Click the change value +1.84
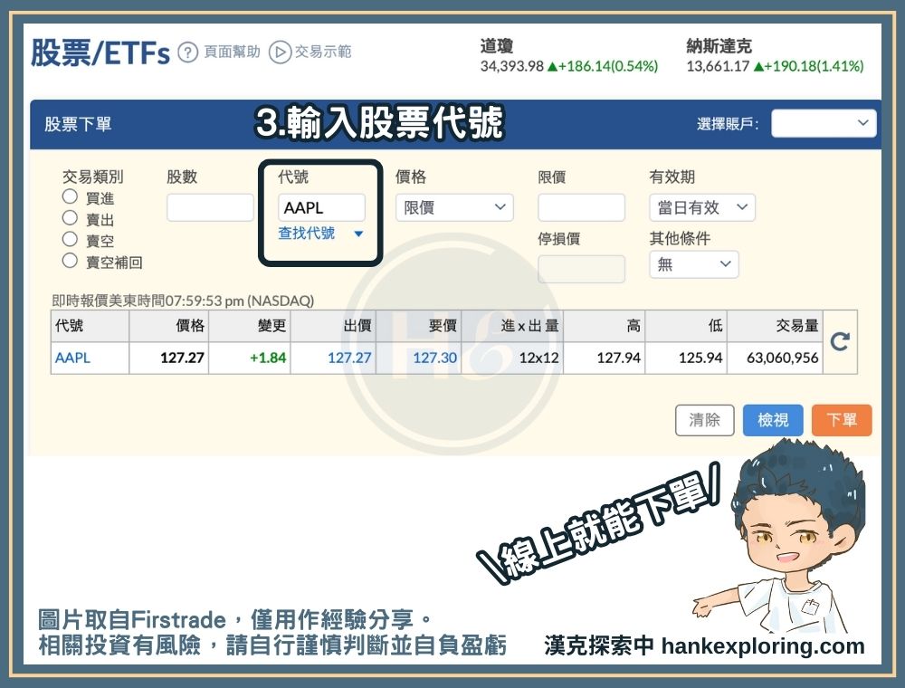Image resolution: width=905 pixels, height=688 pixels. (x=268, y=358)
